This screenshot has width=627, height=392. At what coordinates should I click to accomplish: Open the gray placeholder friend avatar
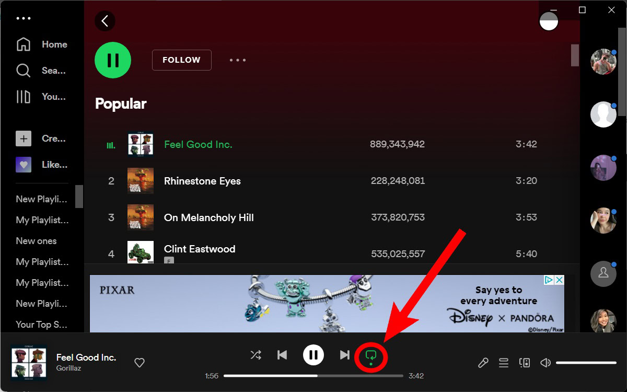click(x=603, y=273)
